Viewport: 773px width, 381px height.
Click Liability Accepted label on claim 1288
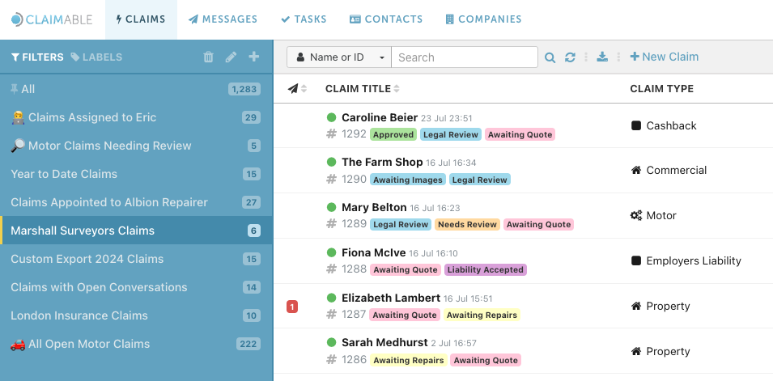click(486, 270)
